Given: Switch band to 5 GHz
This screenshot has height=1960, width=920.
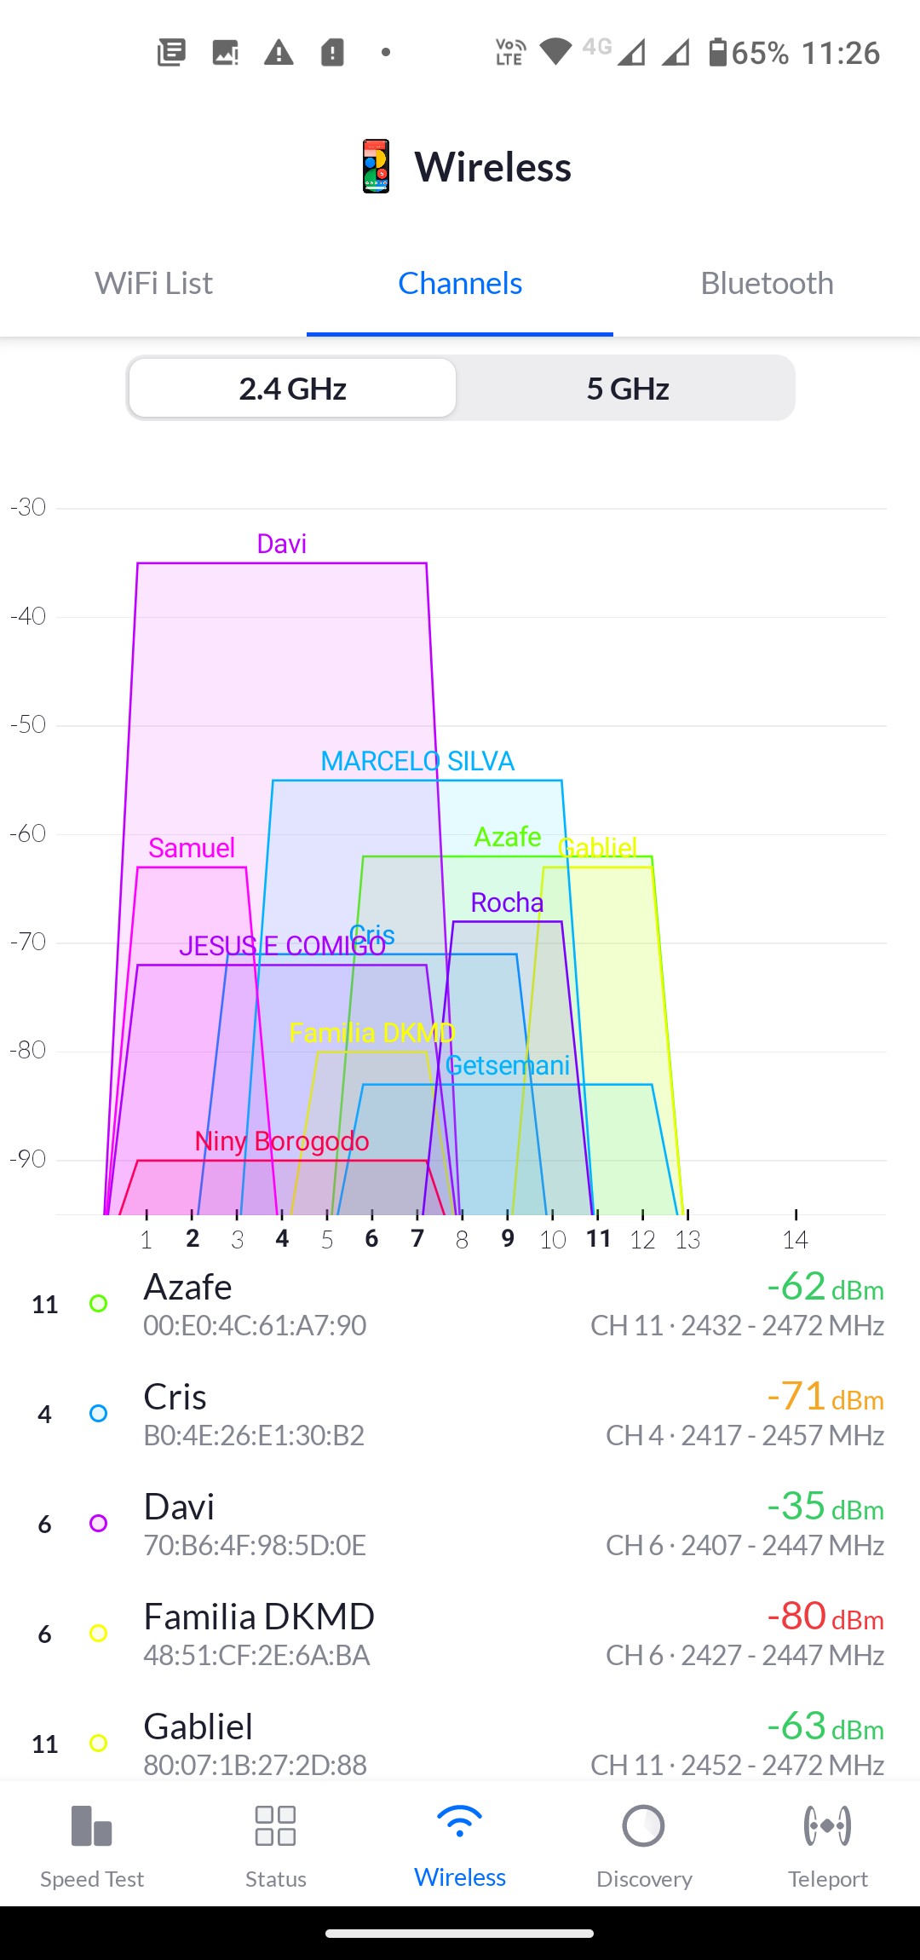Looking at the screenshot, I should tap(628, 389).
